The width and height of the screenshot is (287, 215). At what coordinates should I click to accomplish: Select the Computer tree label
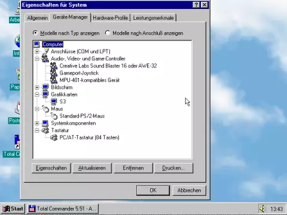(x=53, y=44)
